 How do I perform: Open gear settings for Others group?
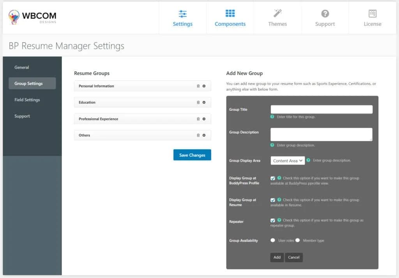[x=204, y=135]
